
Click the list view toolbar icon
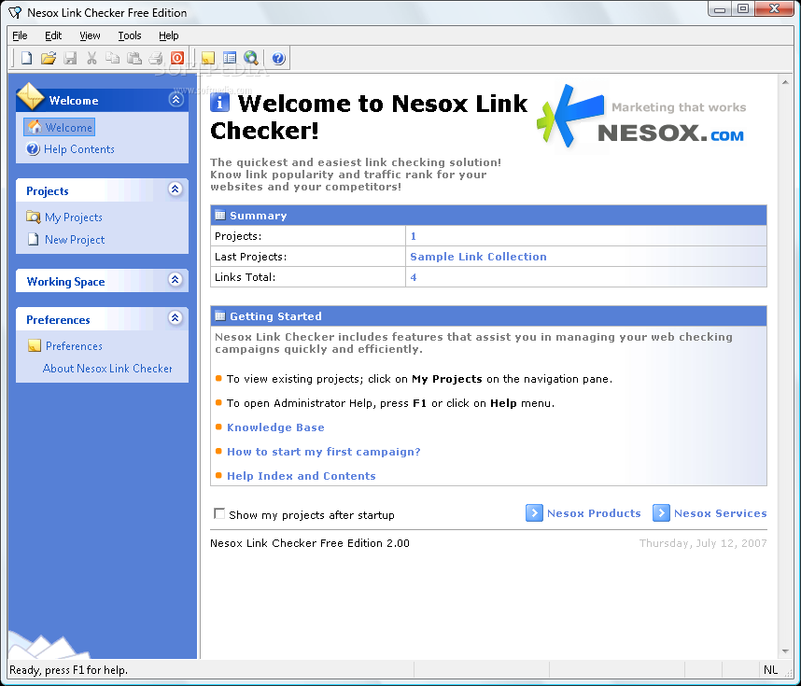(x=230, y=58)
